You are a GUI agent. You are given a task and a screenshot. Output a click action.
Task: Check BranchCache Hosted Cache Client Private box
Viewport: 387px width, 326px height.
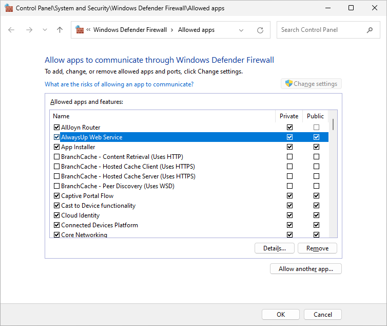289,167
